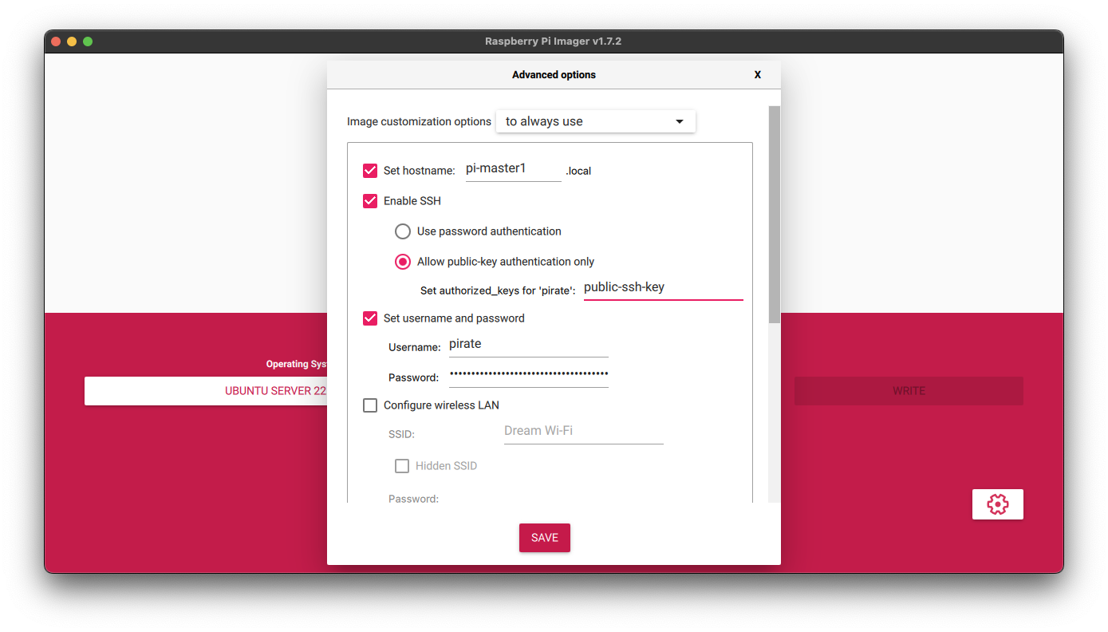Click the macOS green zoom window button
The height and width of the screenshot is (632, 1108).
click(88, 41)
